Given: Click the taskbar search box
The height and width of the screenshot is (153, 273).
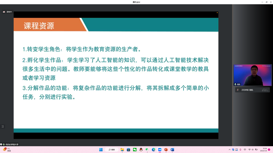Looking at the screenshot, I should point(112,150).
